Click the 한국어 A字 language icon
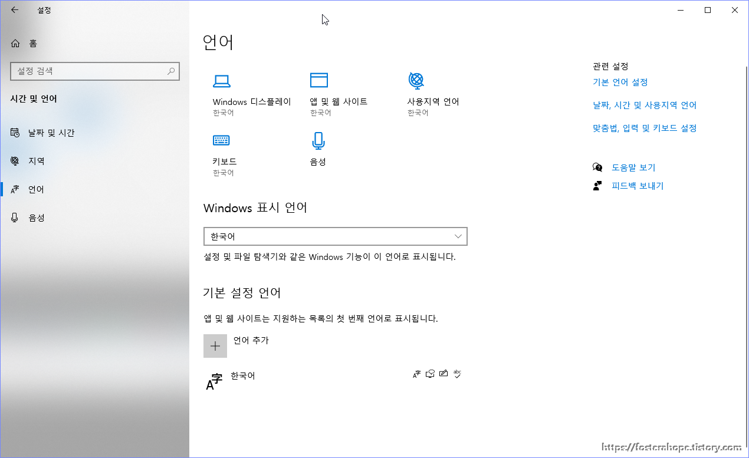 pyautogui.click(x=214, y=381)
